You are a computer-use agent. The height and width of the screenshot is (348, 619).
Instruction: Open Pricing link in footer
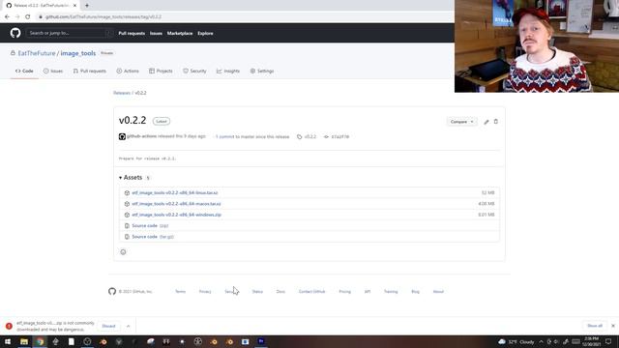344,292
